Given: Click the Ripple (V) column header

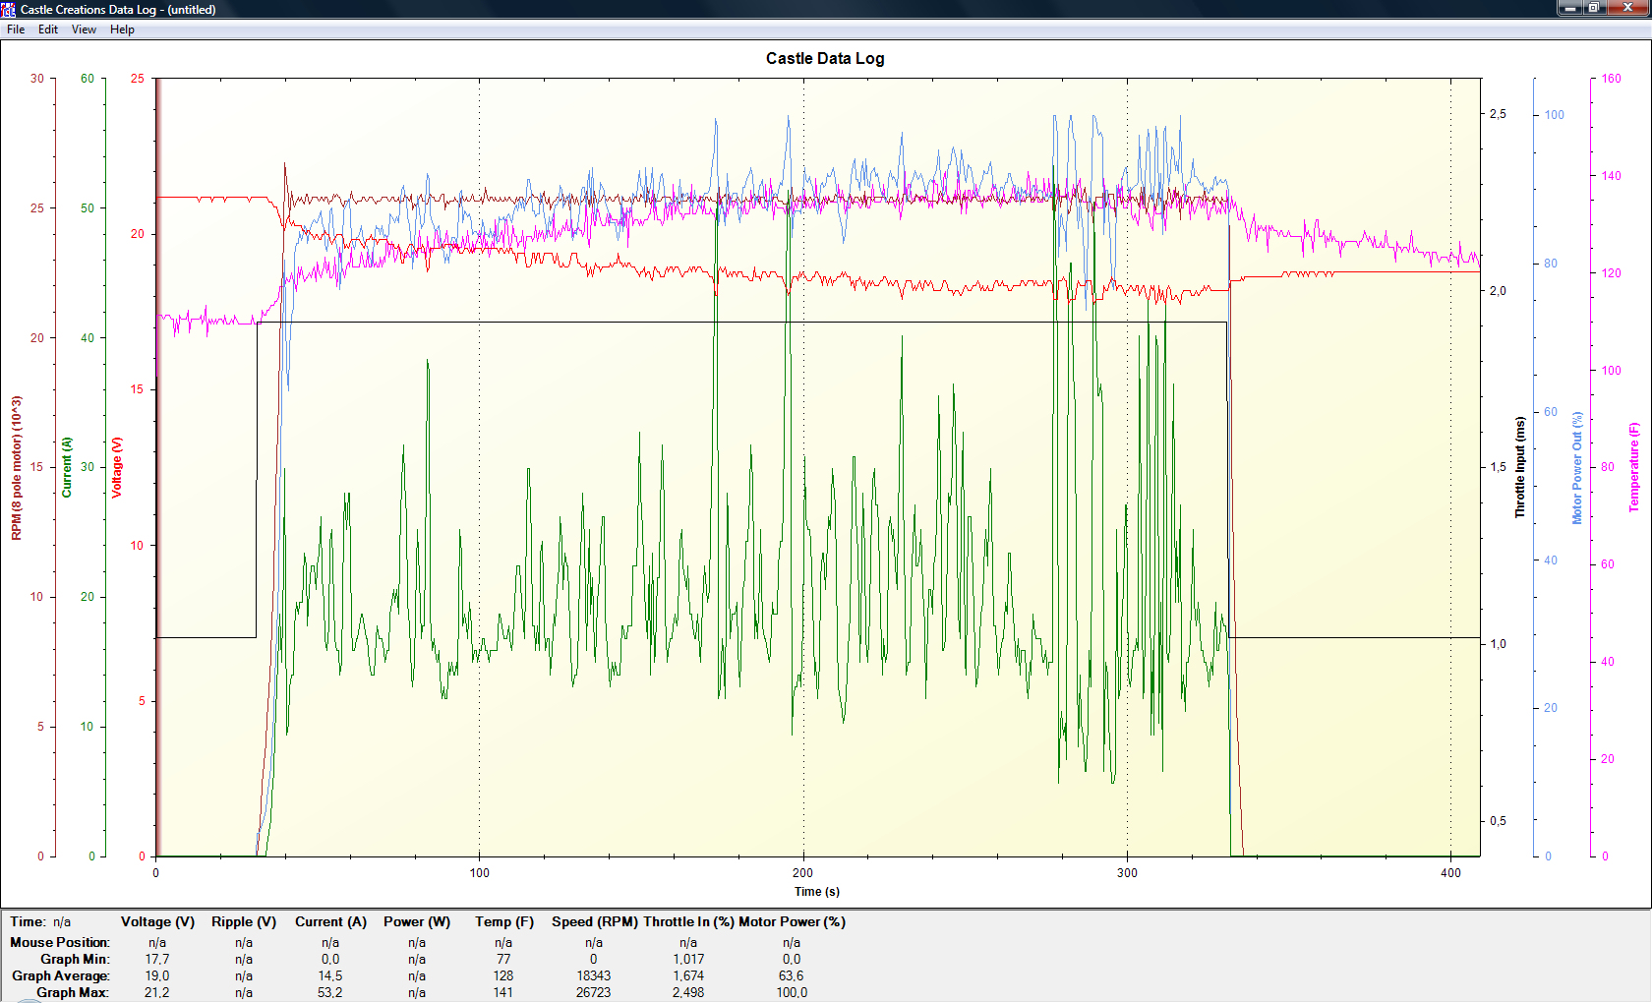Looking at the screenshot, I should click(x=244, y=922).
